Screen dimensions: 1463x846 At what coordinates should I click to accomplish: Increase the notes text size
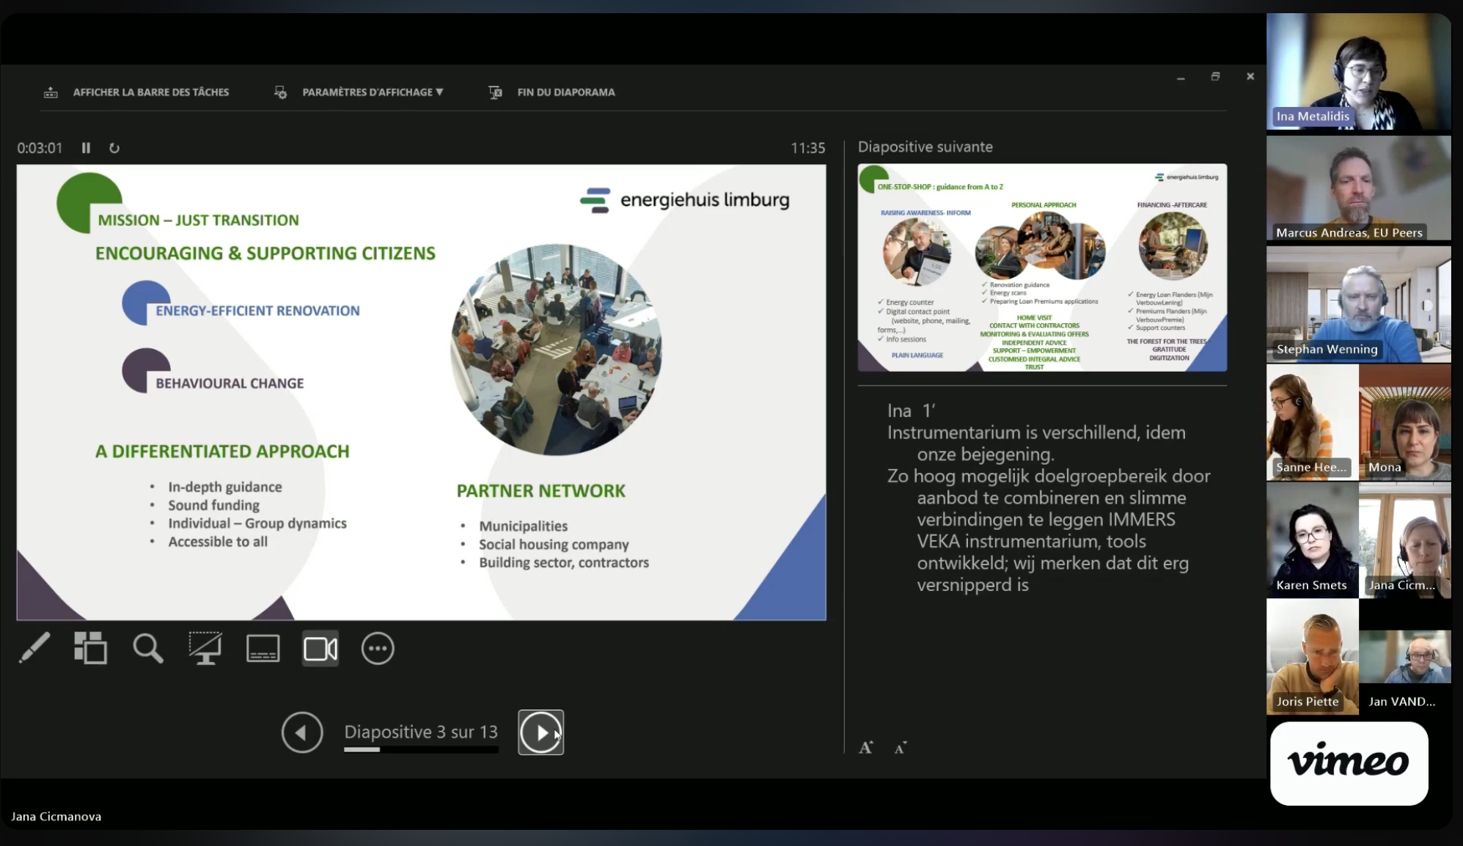[x=866, y=748]
